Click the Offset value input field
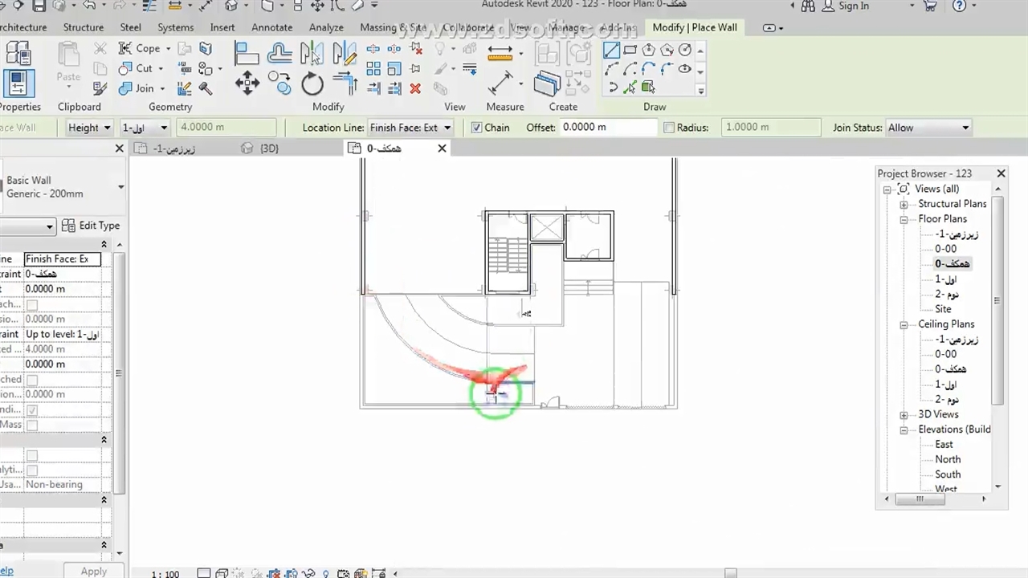 [x=608, y=128]
